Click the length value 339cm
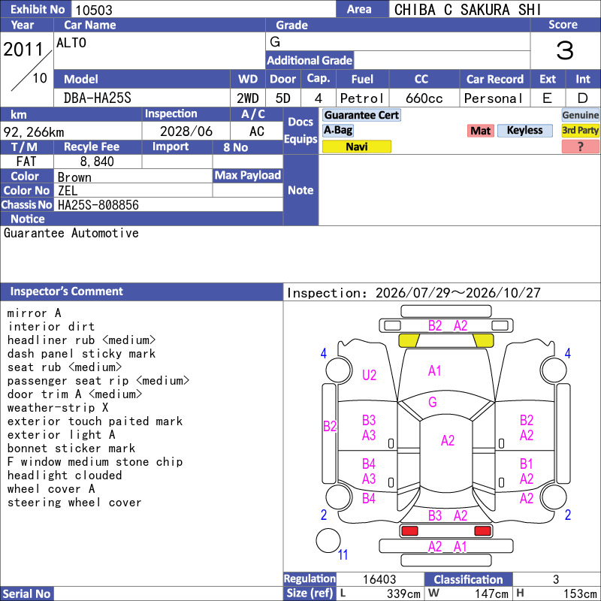Screen dimensions: 601x601 pos(403,593)
